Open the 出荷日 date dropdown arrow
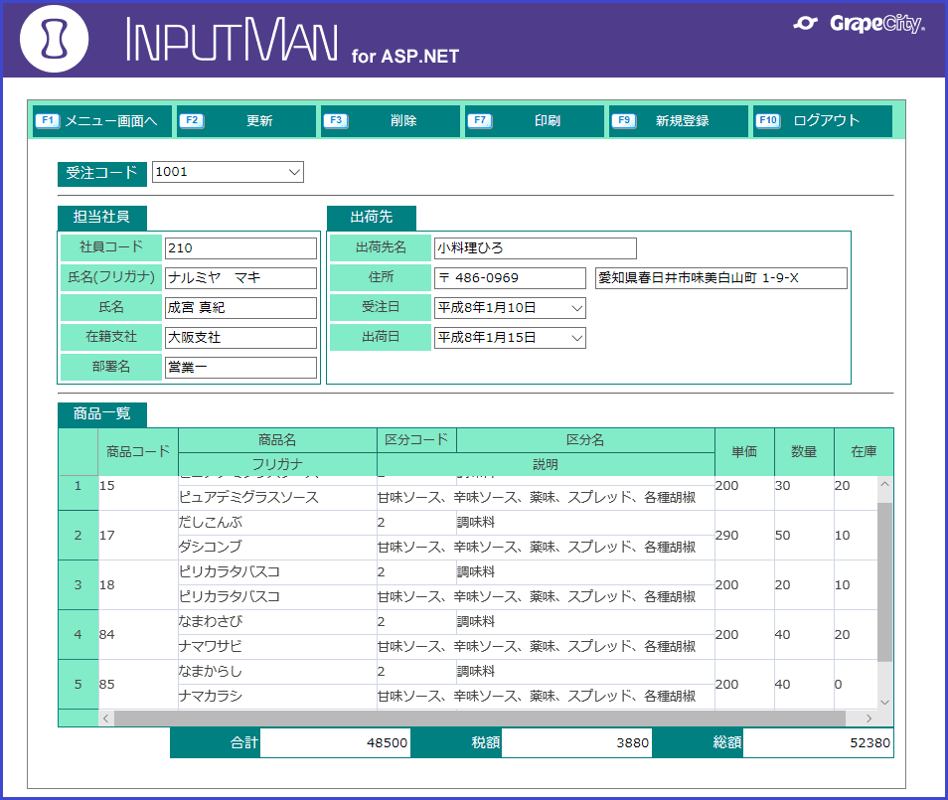The width and height of the screenshot is (948, 800). coord(576,338)
